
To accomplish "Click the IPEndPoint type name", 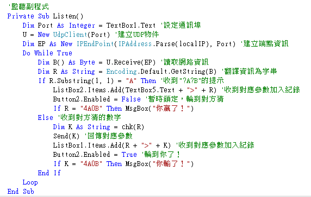I will pos(95,44).
